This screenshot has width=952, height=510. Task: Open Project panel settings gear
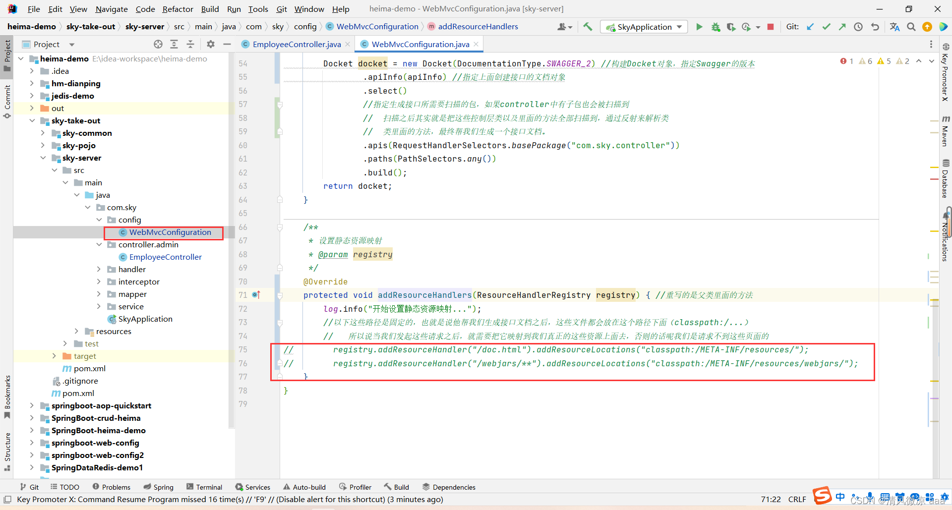click(211, 44)
